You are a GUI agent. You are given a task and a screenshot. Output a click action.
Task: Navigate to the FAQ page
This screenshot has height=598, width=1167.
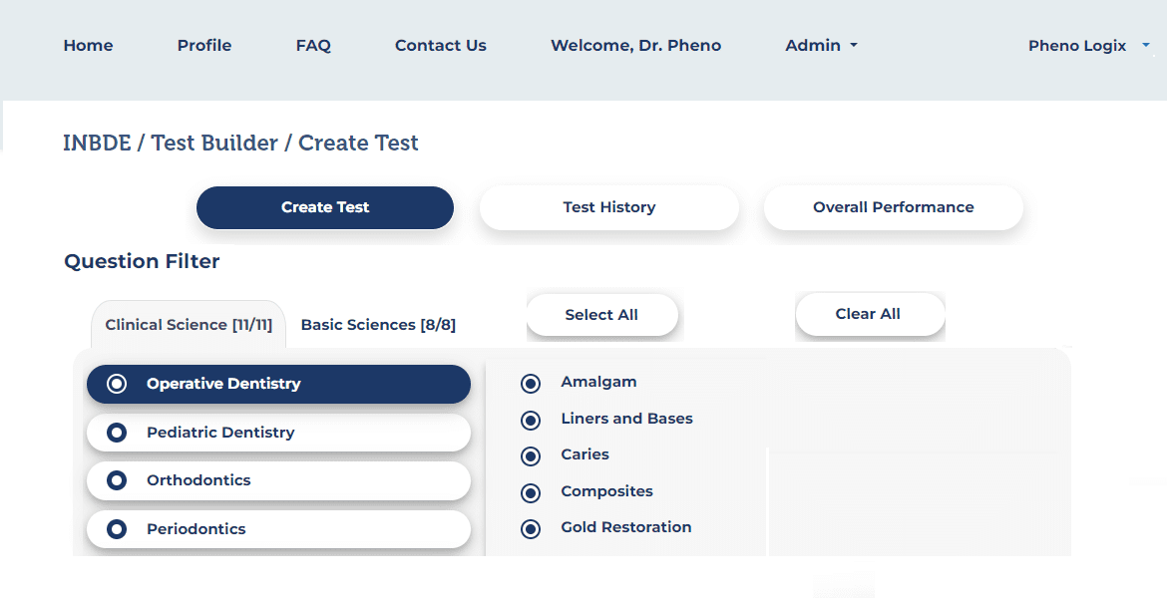point(313,45)
